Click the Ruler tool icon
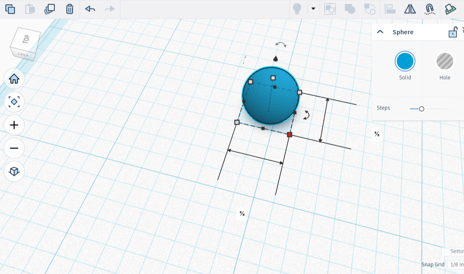Viewport: 464px width, 274px height. [451, 9]
